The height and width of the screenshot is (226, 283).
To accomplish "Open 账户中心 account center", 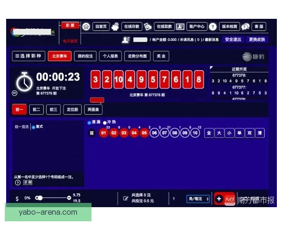I will tap(197, 27).
